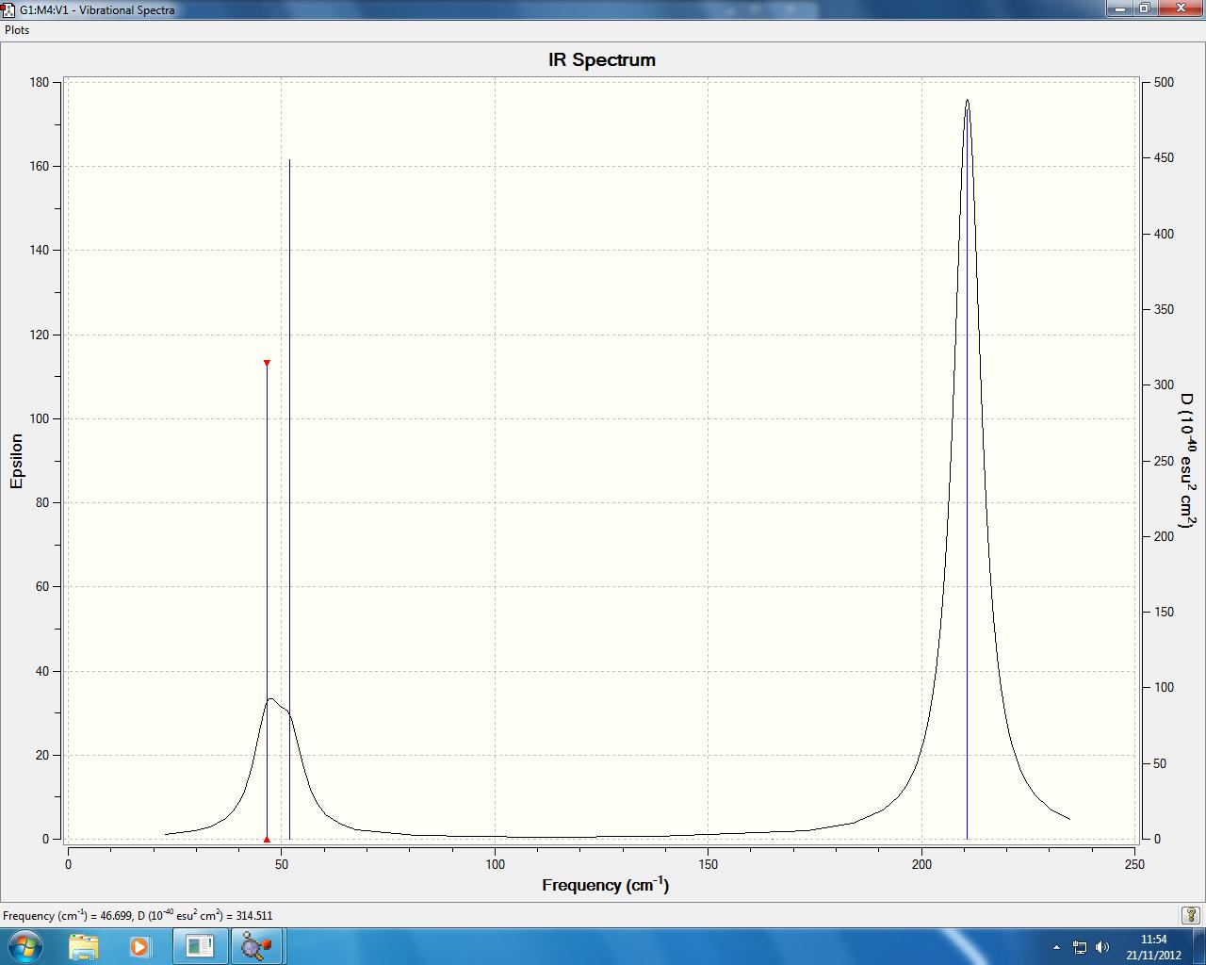Click the blue peak line near 210
The width and height of the screenshot is (1206, 965).
[x=967, y=471]
